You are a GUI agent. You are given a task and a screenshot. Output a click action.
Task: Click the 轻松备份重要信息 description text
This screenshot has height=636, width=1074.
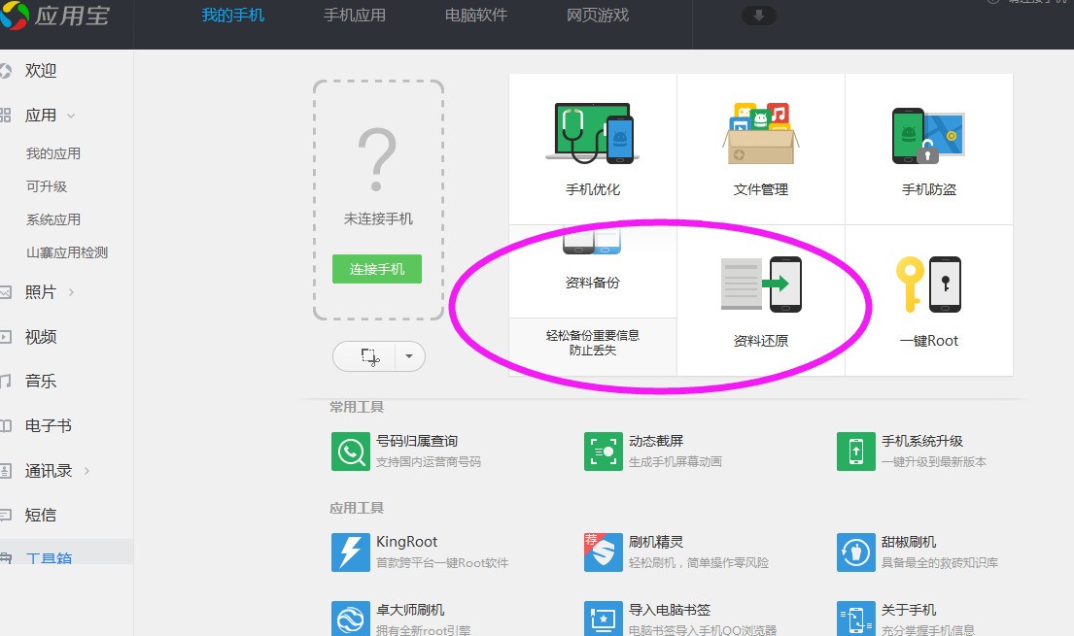(x=593, y=335)
